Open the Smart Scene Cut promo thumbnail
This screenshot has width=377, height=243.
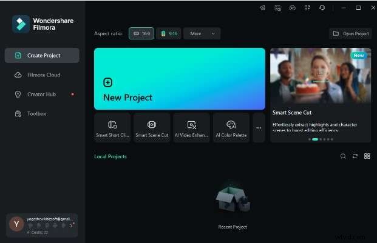click(x=321, y=76)
